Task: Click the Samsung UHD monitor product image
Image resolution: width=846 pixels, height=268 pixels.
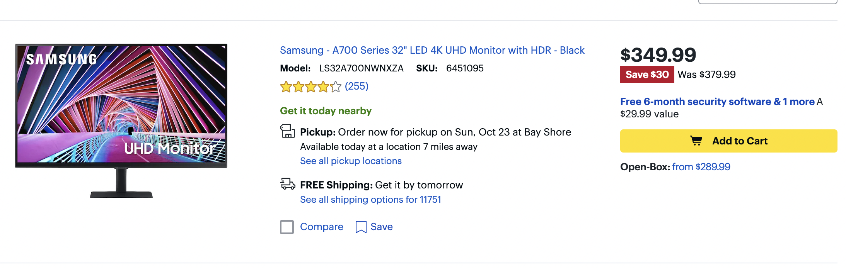Action: pos(121,120)
